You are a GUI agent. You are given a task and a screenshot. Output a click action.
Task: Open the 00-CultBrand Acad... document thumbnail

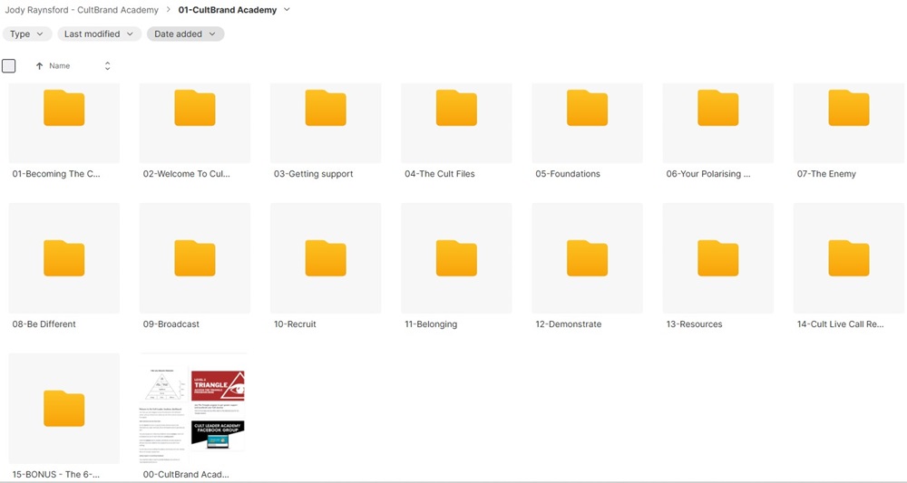pyautogui.click(x=194, y=410)
